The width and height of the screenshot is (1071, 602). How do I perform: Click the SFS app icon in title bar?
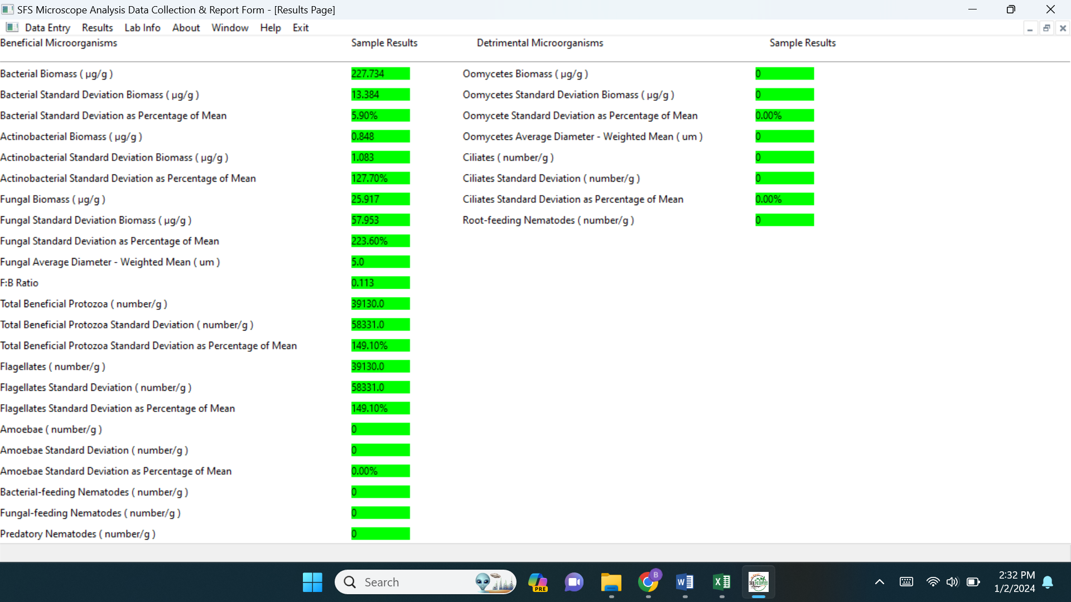click(x=8, y=9)
